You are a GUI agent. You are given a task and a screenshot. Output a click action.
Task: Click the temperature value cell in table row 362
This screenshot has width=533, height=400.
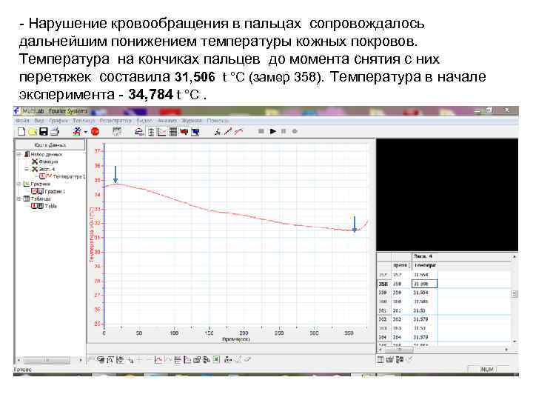point(425,319)
